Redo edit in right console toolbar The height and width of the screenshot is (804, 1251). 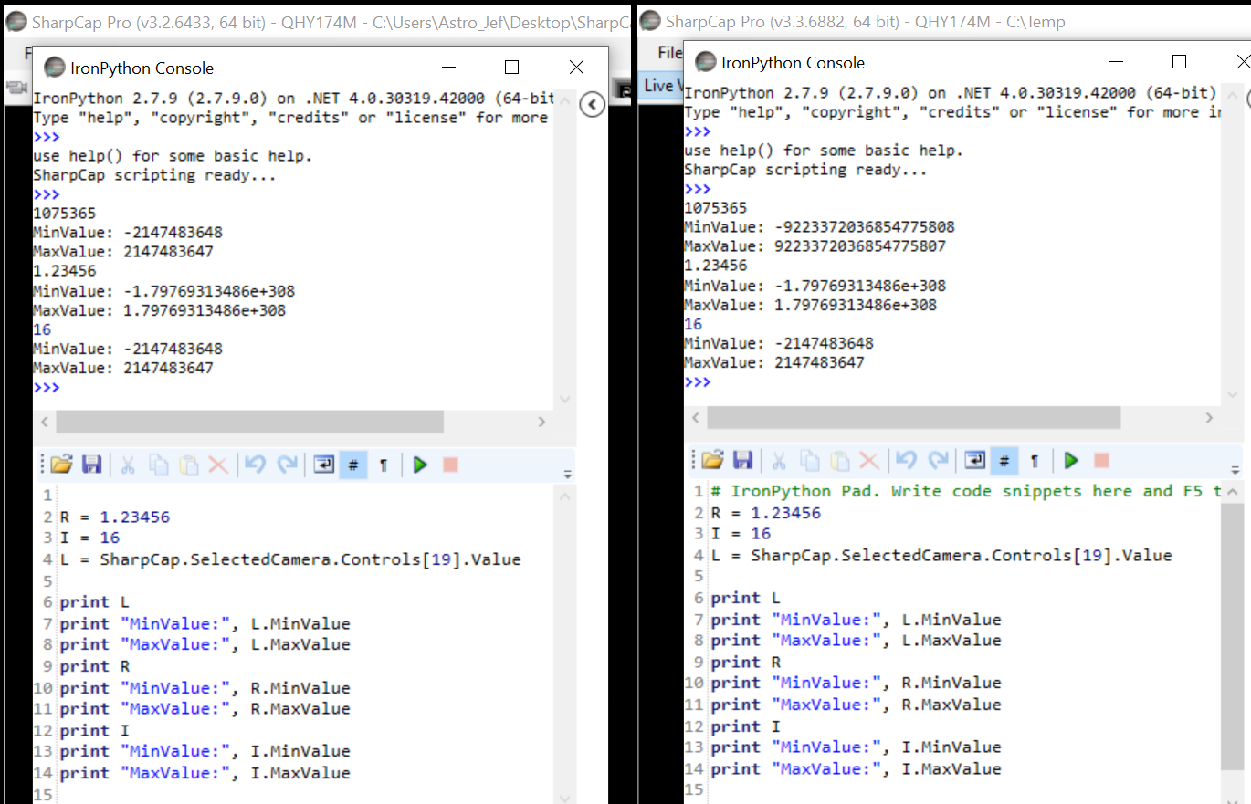click(x=939, y=460)
